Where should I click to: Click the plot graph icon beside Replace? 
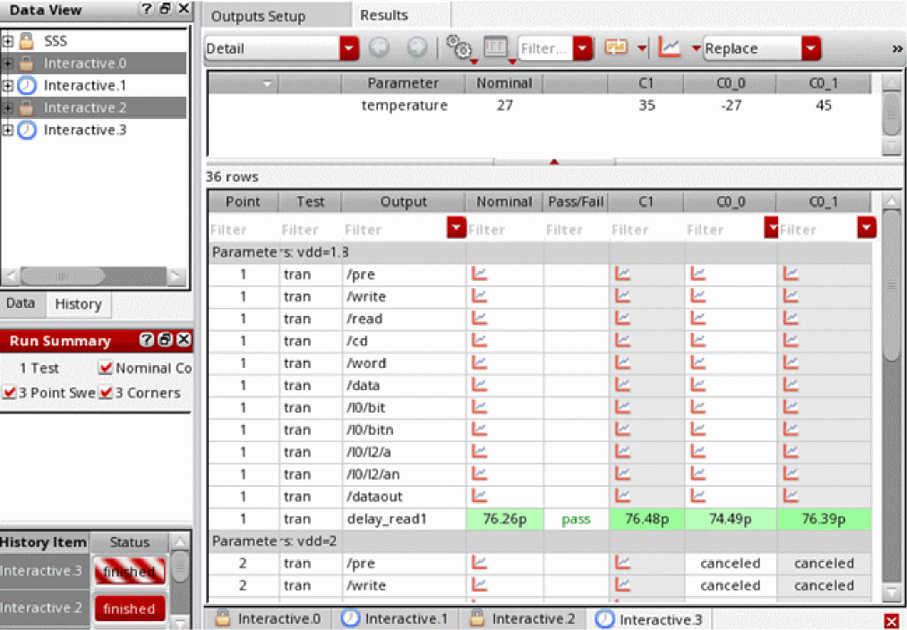668,48
